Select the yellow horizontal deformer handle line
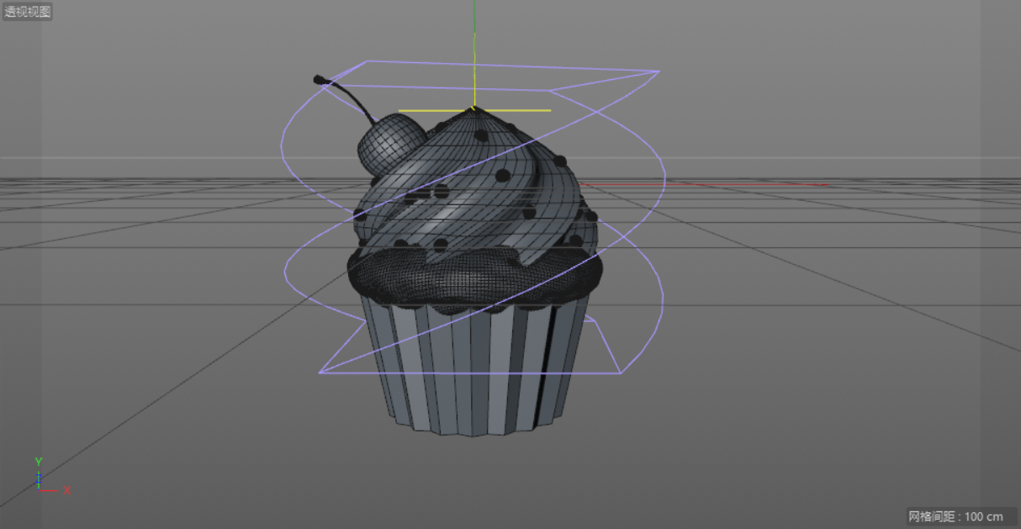 [x=513, y=110]
